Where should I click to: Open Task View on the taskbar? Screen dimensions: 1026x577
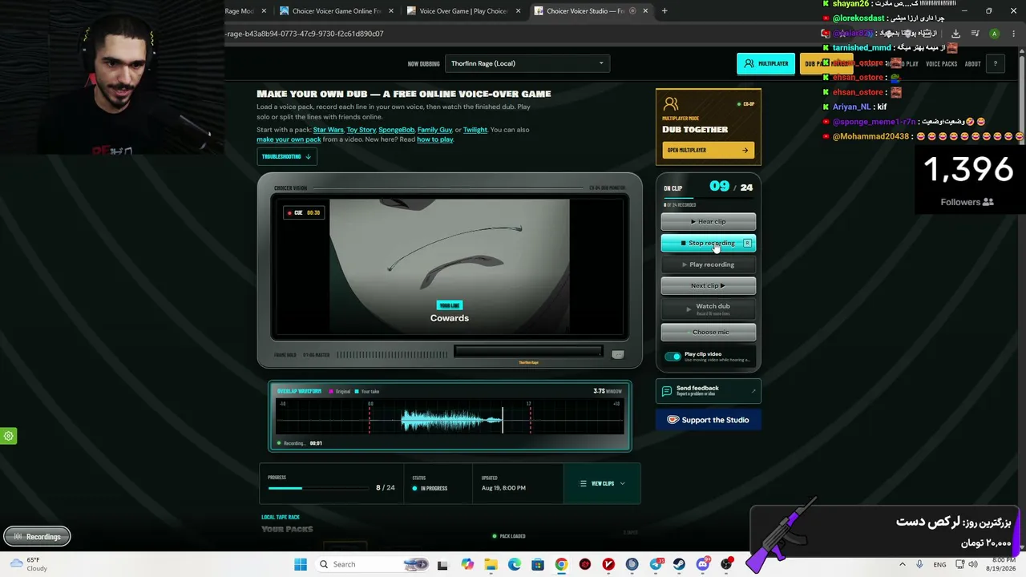point(442,564)
